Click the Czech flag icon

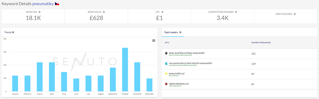tap(57, 4)
